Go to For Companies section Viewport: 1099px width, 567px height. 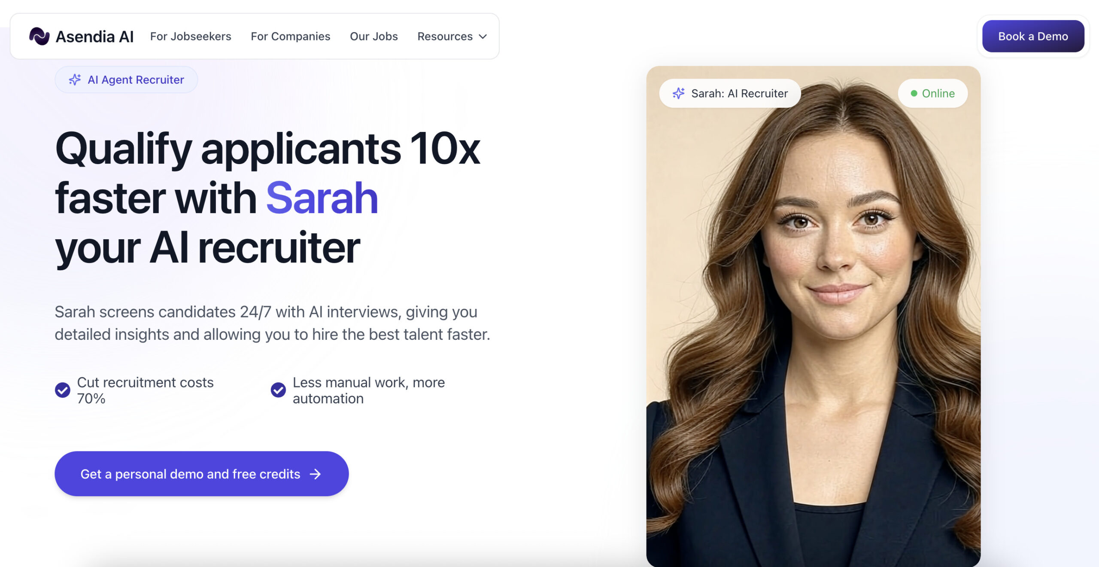pos(291,37)
